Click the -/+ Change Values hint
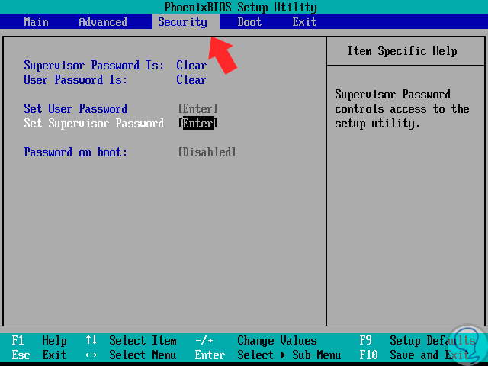Image resolution: width=488 pixels, height=366 pixels. 256,341
